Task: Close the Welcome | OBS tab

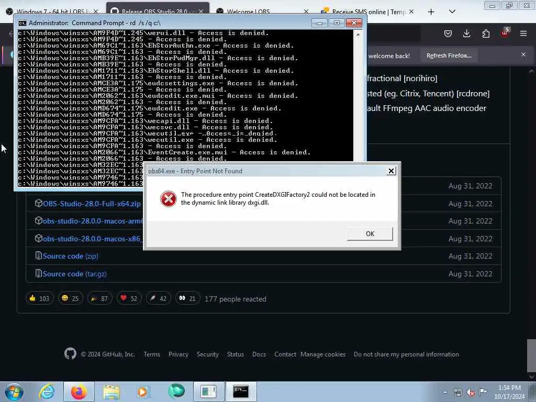Action: pyautogui.click(x=306, y=12)
